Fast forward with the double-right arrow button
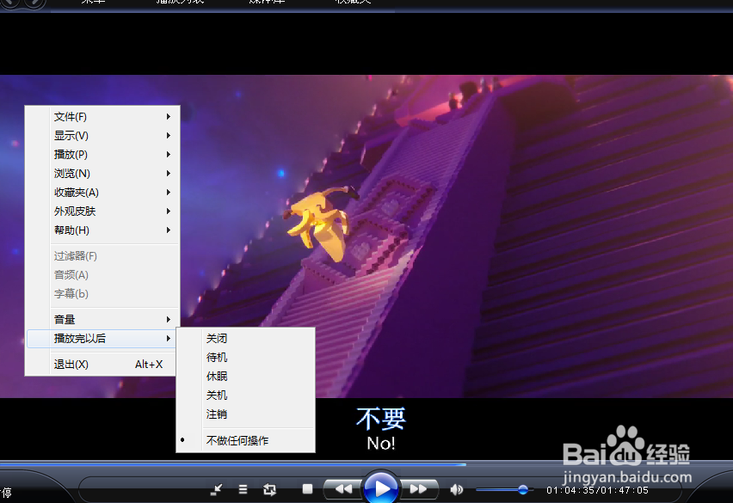This screenshot has width=733, height=503. click(419, 489)
